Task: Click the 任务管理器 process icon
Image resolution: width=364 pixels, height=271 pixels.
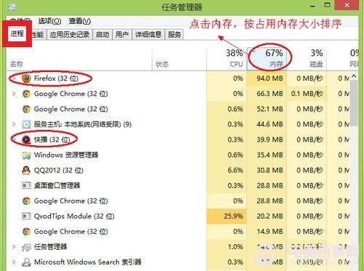Action: click(26, 247)
